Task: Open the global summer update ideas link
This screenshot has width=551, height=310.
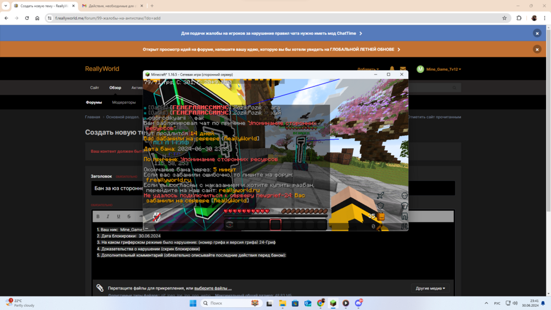Action: click(x=271, y=49)
